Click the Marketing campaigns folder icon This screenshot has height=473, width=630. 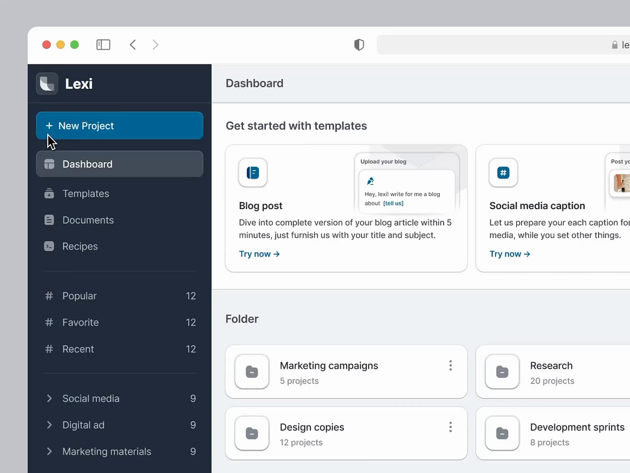pos(252,372)
